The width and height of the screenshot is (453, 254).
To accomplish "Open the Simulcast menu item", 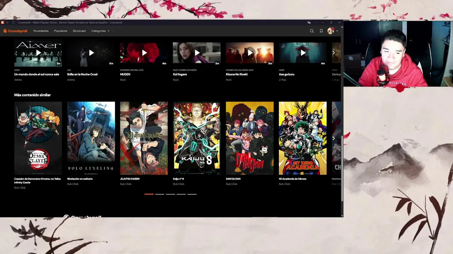I will click(79, 31).
